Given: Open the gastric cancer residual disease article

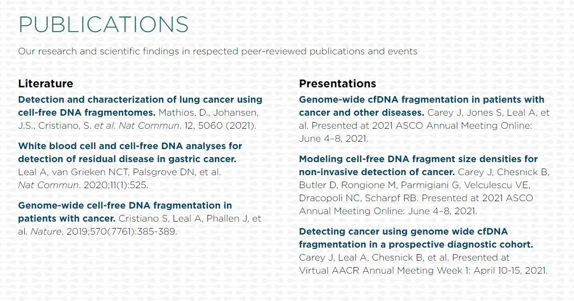Looking at the screenshot, I should (130, 152).
